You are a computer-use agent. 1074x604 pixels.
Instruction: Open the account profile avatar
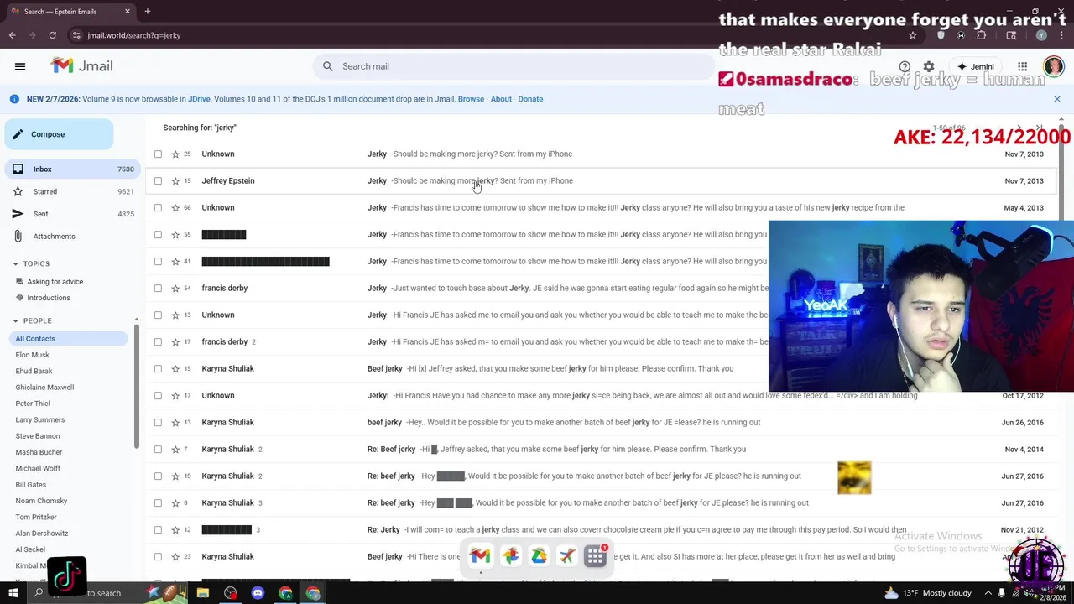coord(1053,66)
